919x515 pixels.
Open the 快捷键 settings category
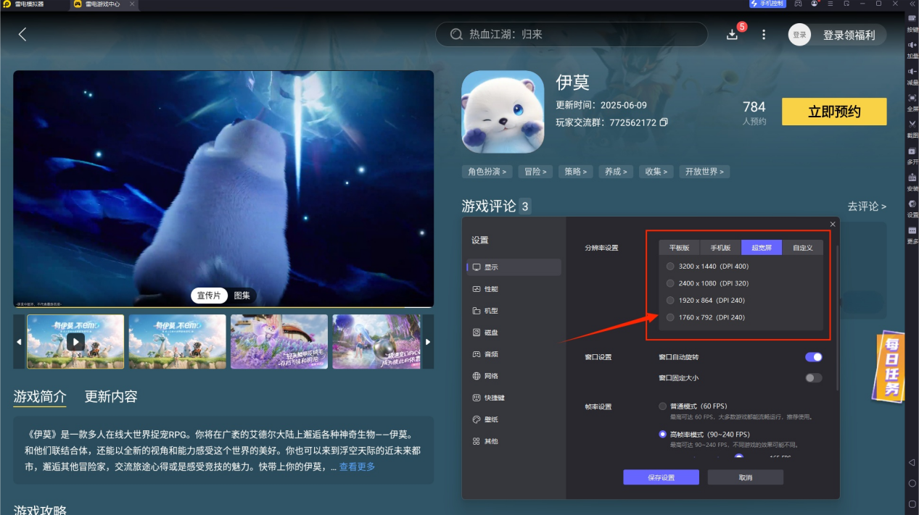pos(514,398)
